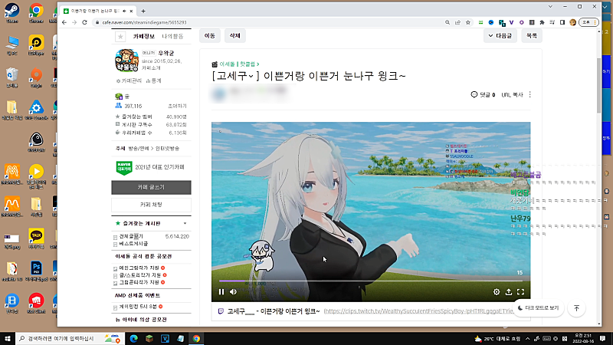
Task: Open video player settings gear
Action: (497, 292)
